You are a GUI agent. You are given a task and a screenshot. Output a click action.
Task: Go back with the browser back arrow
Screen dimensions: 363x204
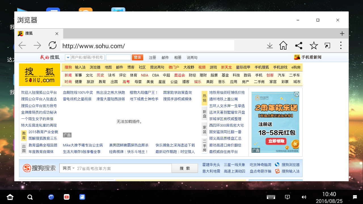click(22, 45)
